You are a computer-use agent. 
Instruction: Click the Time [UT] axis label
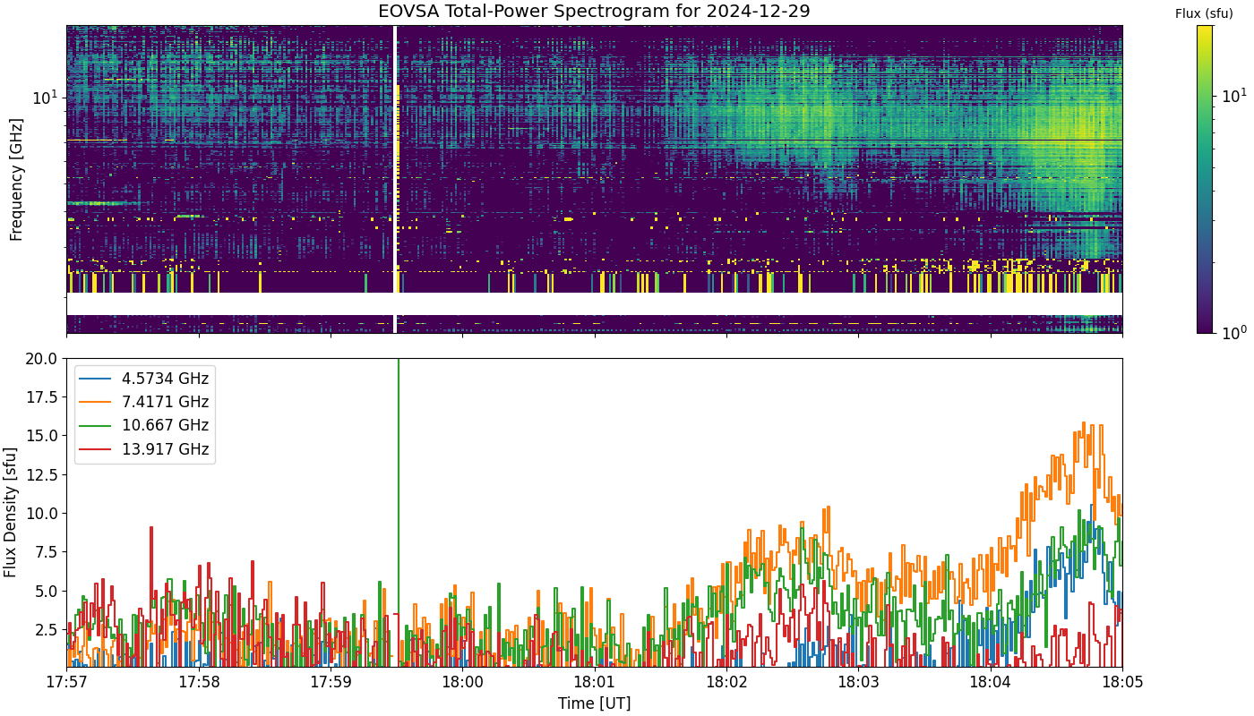594,703
